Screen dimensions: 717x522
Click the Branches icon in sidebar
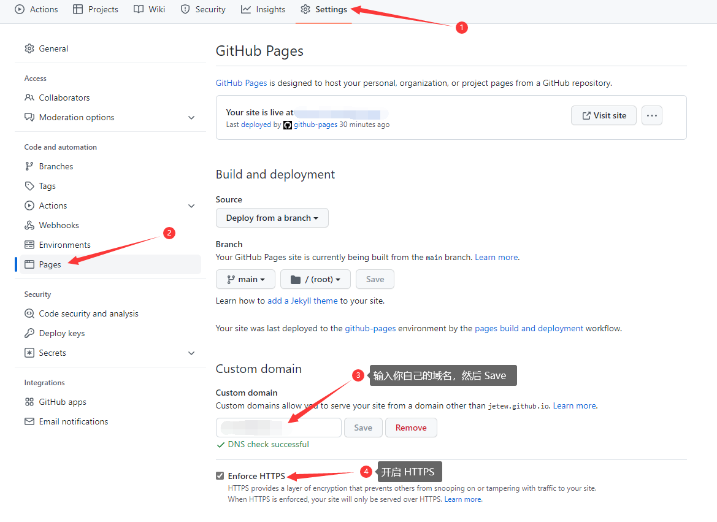point(29,166)
